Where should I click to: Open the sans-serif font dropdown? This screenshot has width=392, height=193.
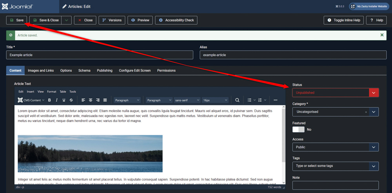[187, 100]
